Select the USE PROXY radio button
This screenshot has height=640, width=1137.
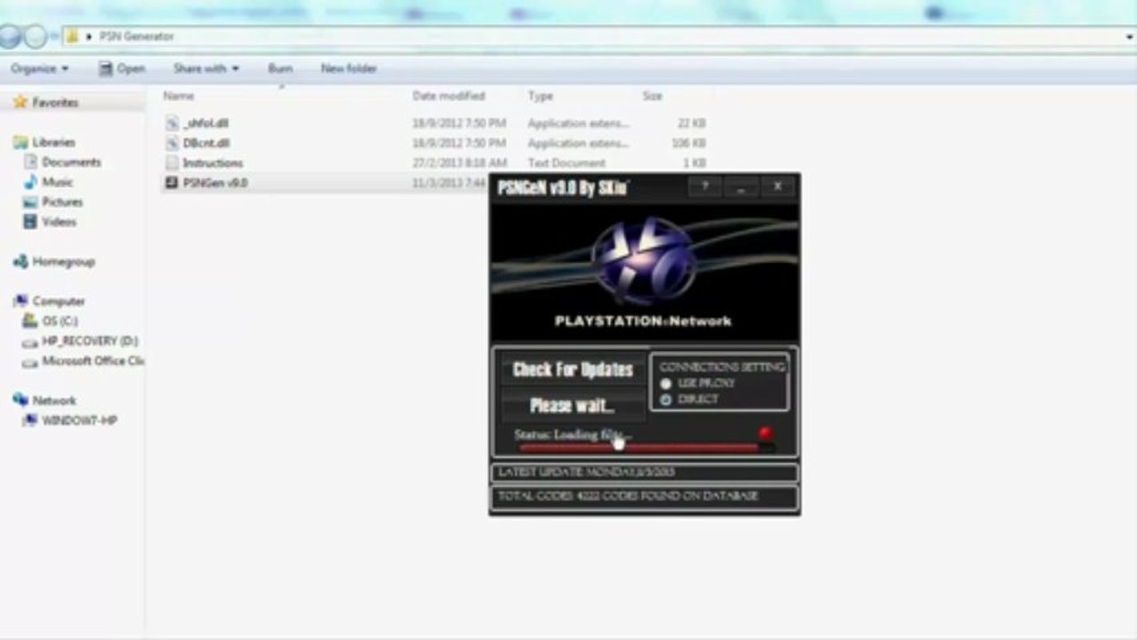coord(666,383)
